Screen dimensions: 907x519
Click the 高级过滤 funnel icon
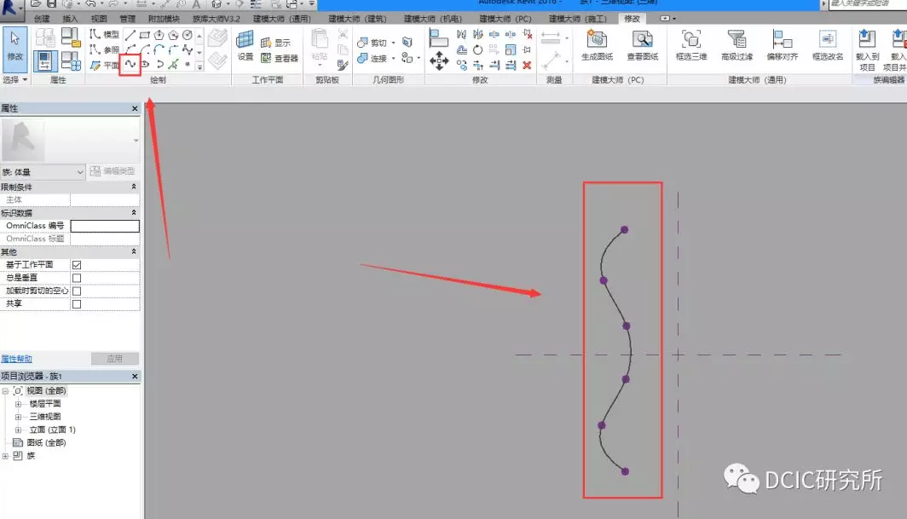(x=737, y=45)
